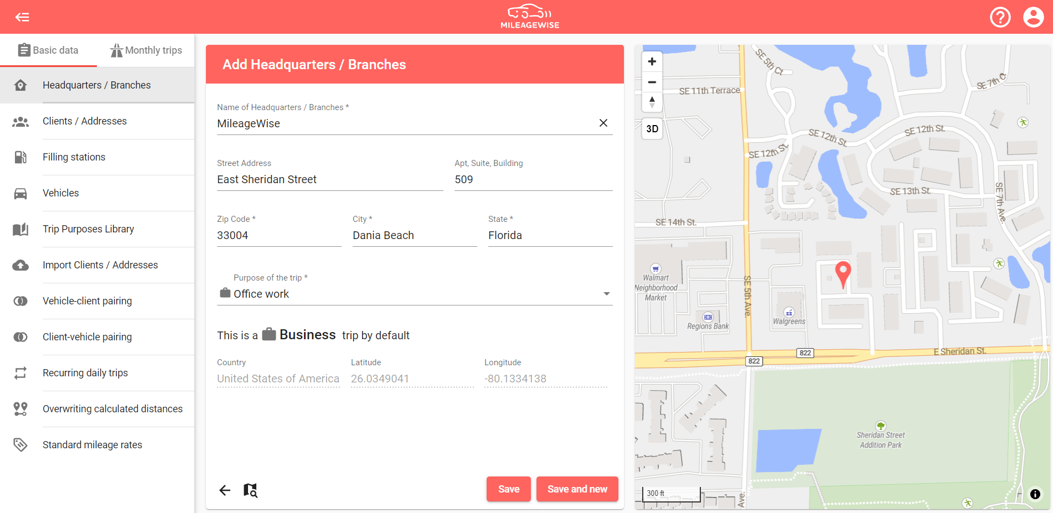Click the Clients / Addresses people icon

[20, 121]
